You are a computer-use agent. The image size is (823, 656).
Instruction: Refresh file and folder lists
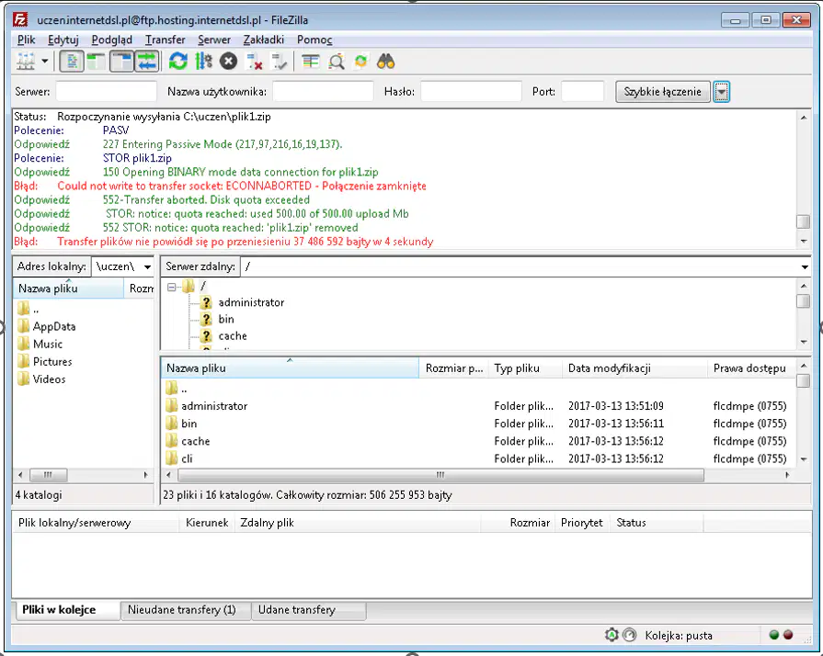coord(177,62)
